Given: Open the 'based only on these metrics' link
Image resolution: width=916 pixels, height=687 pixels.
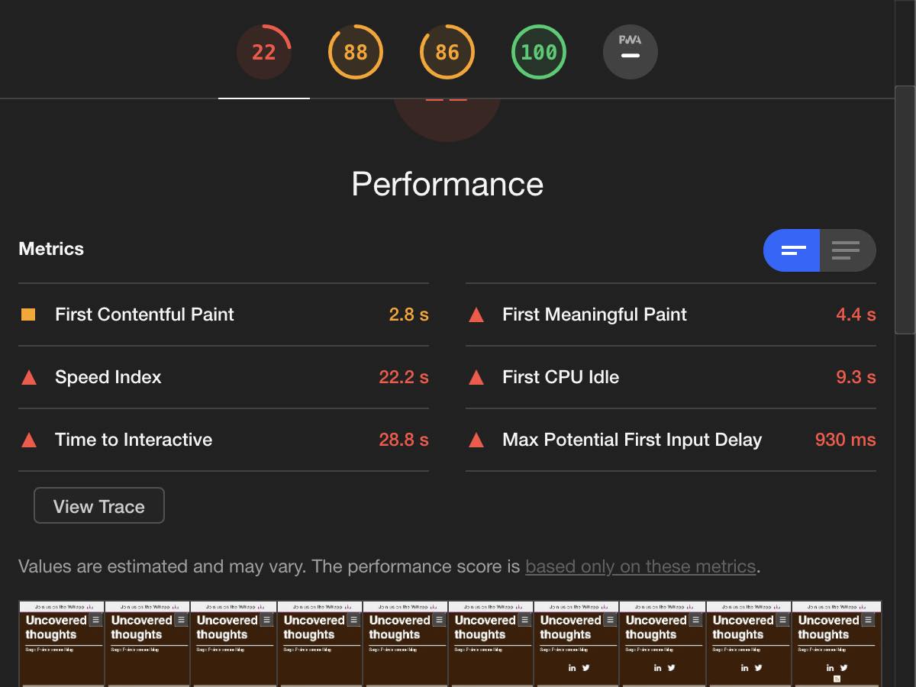Looking at the screenshot, I should (640, 566).
